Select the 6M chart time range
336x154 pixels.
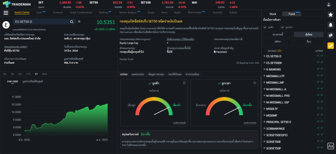click(x=20, y=74)
